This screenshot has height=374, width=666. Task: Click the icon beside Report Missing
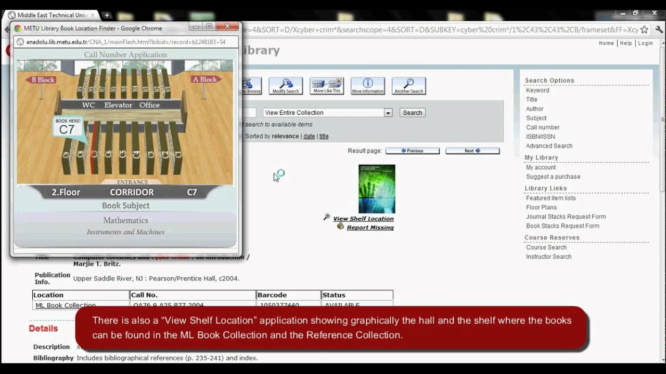coord(341,226)
